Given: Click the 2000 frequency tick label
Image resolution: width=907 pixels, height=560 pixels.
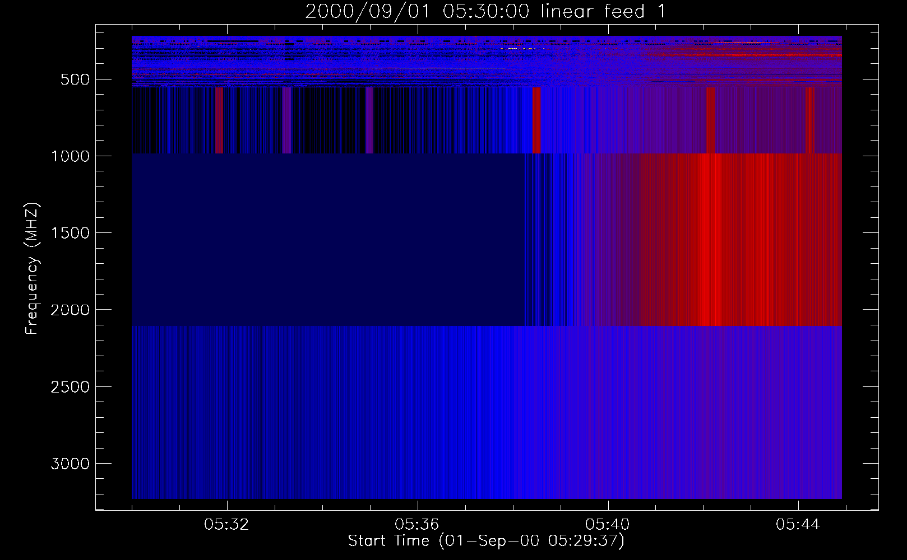Looking at the screenshot, I should point(70,310).
